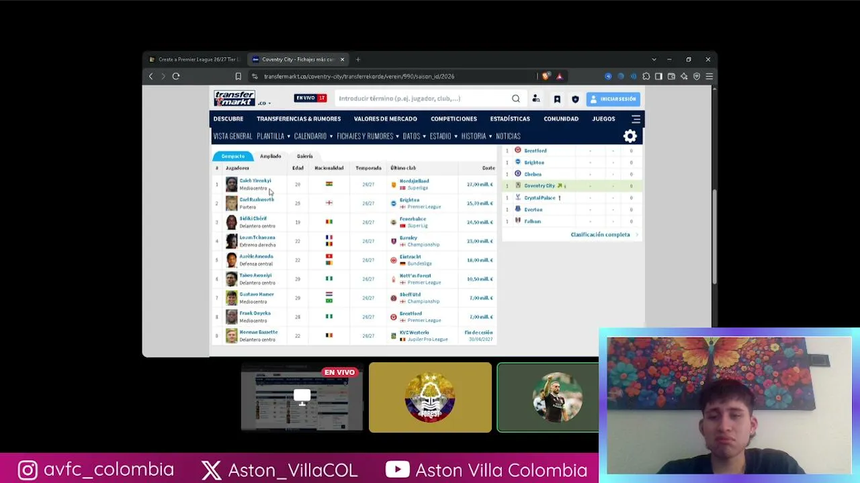Viewport: 860px width, 483px height.
Task: Click the Chelsea crest in league table
Action: click(518, 174)
